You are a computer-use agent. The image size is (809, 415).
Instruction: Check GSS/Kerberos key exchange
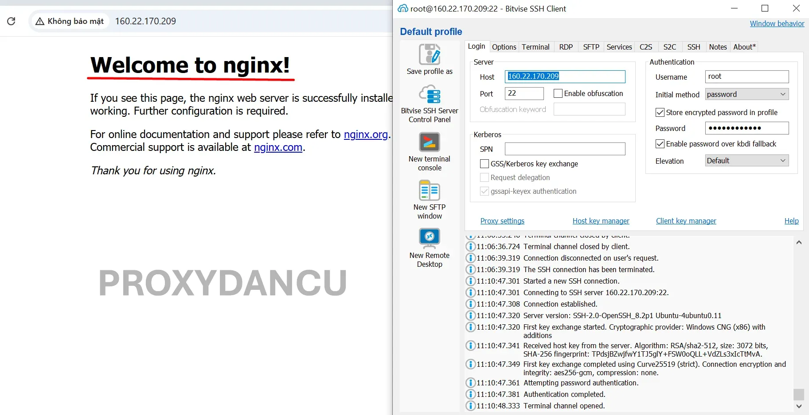pyautogui.click(x=485, y=164)
